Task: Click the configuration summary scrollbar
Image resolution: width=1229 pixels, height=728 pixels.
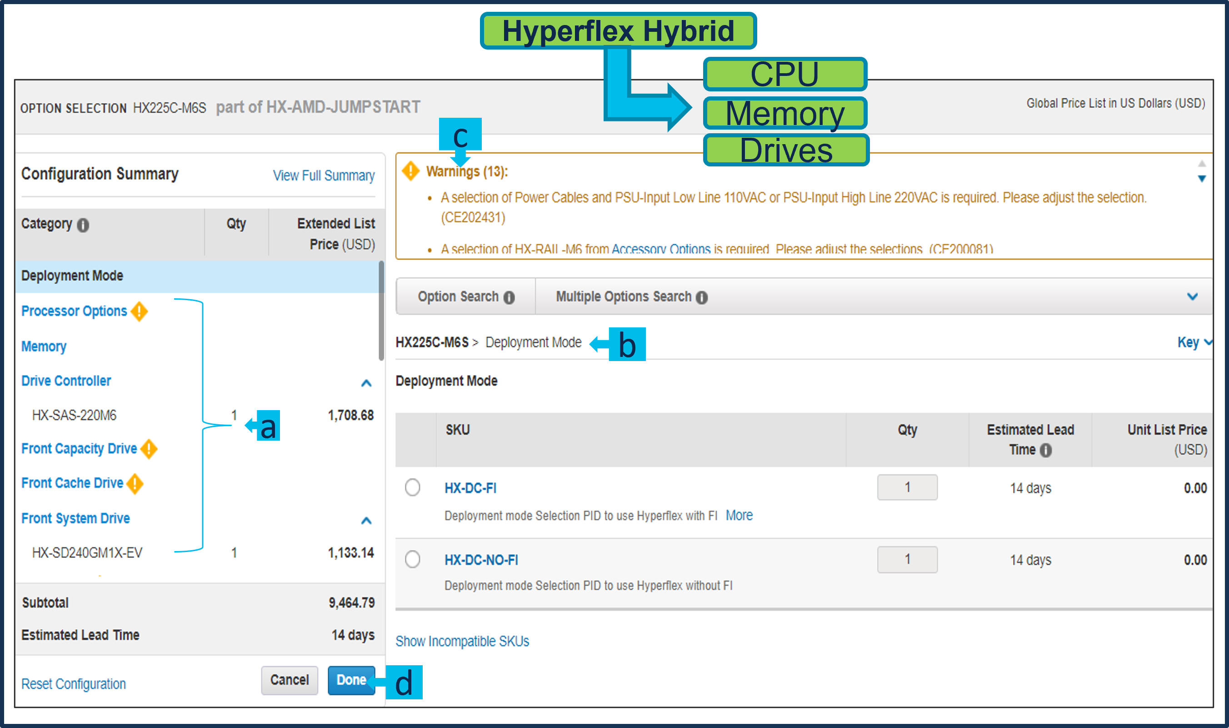Action: tap(381, 311)
